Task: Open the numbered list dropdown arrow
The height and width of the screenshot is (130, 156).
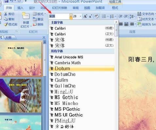Action: coord(115,16)
